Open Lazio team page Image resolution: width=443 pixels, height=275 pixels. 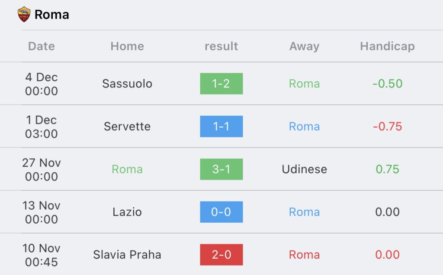[127, 212]
